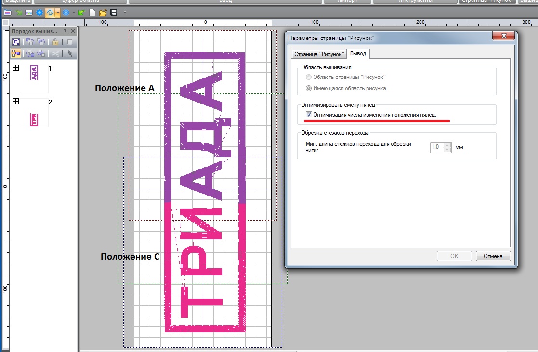Open the Вывод tab
538x352 pixels.
coord(358,53)
